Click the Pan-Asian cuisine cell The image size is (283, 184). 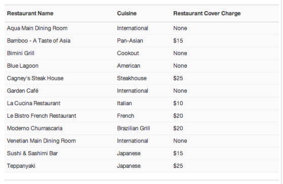(x=130, y=41)
